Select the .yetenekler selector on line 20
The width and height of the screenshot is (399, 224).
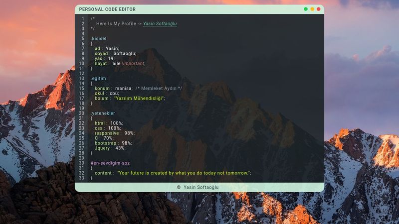tap(103, 113)
